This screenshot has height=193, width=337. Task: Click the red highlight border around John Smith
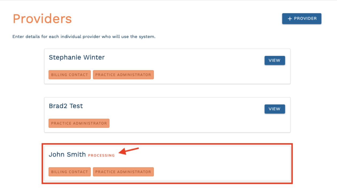coord(167,144)
